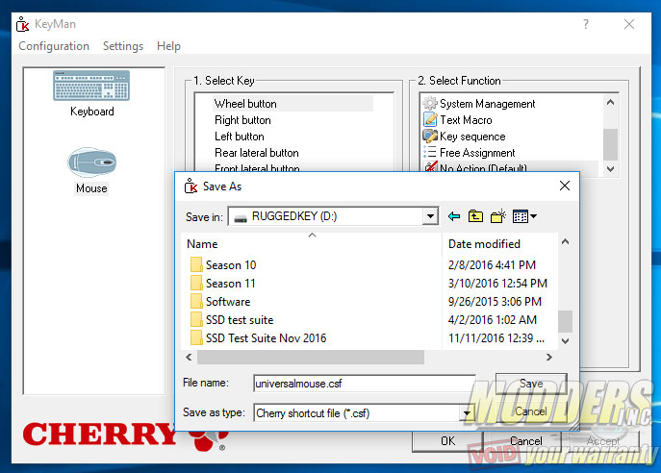
Task: Expand the Save in drive dropdown
Action: [x=430, y=216]
